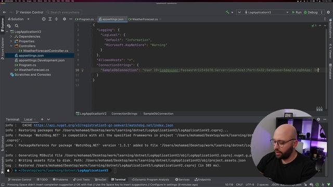Image resolution: width=333 pixels, height=187 pixels.
Task: Click LogApplicationV2 in the breadcrumb bar
Action: coord(92,114)
